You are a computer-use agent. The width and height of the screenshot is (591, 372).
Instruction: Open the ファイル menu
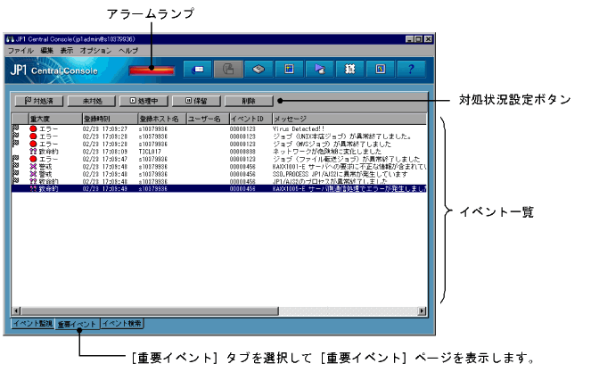pyautogui.click(x=21, y=50)
